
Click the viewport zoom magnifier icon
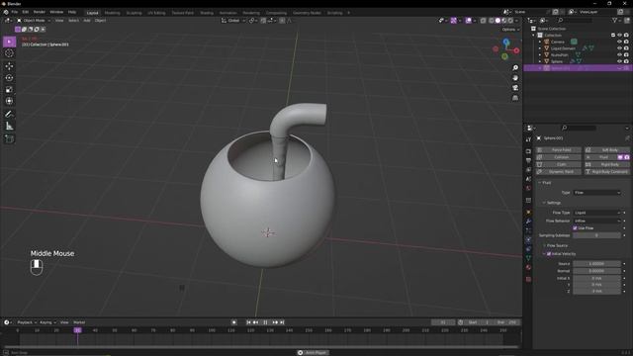click(x=515, y=68)
